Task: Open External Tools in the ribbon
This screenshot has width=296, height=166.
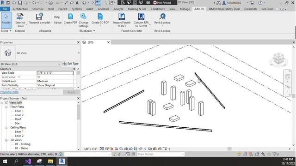Action: point(20,20)
